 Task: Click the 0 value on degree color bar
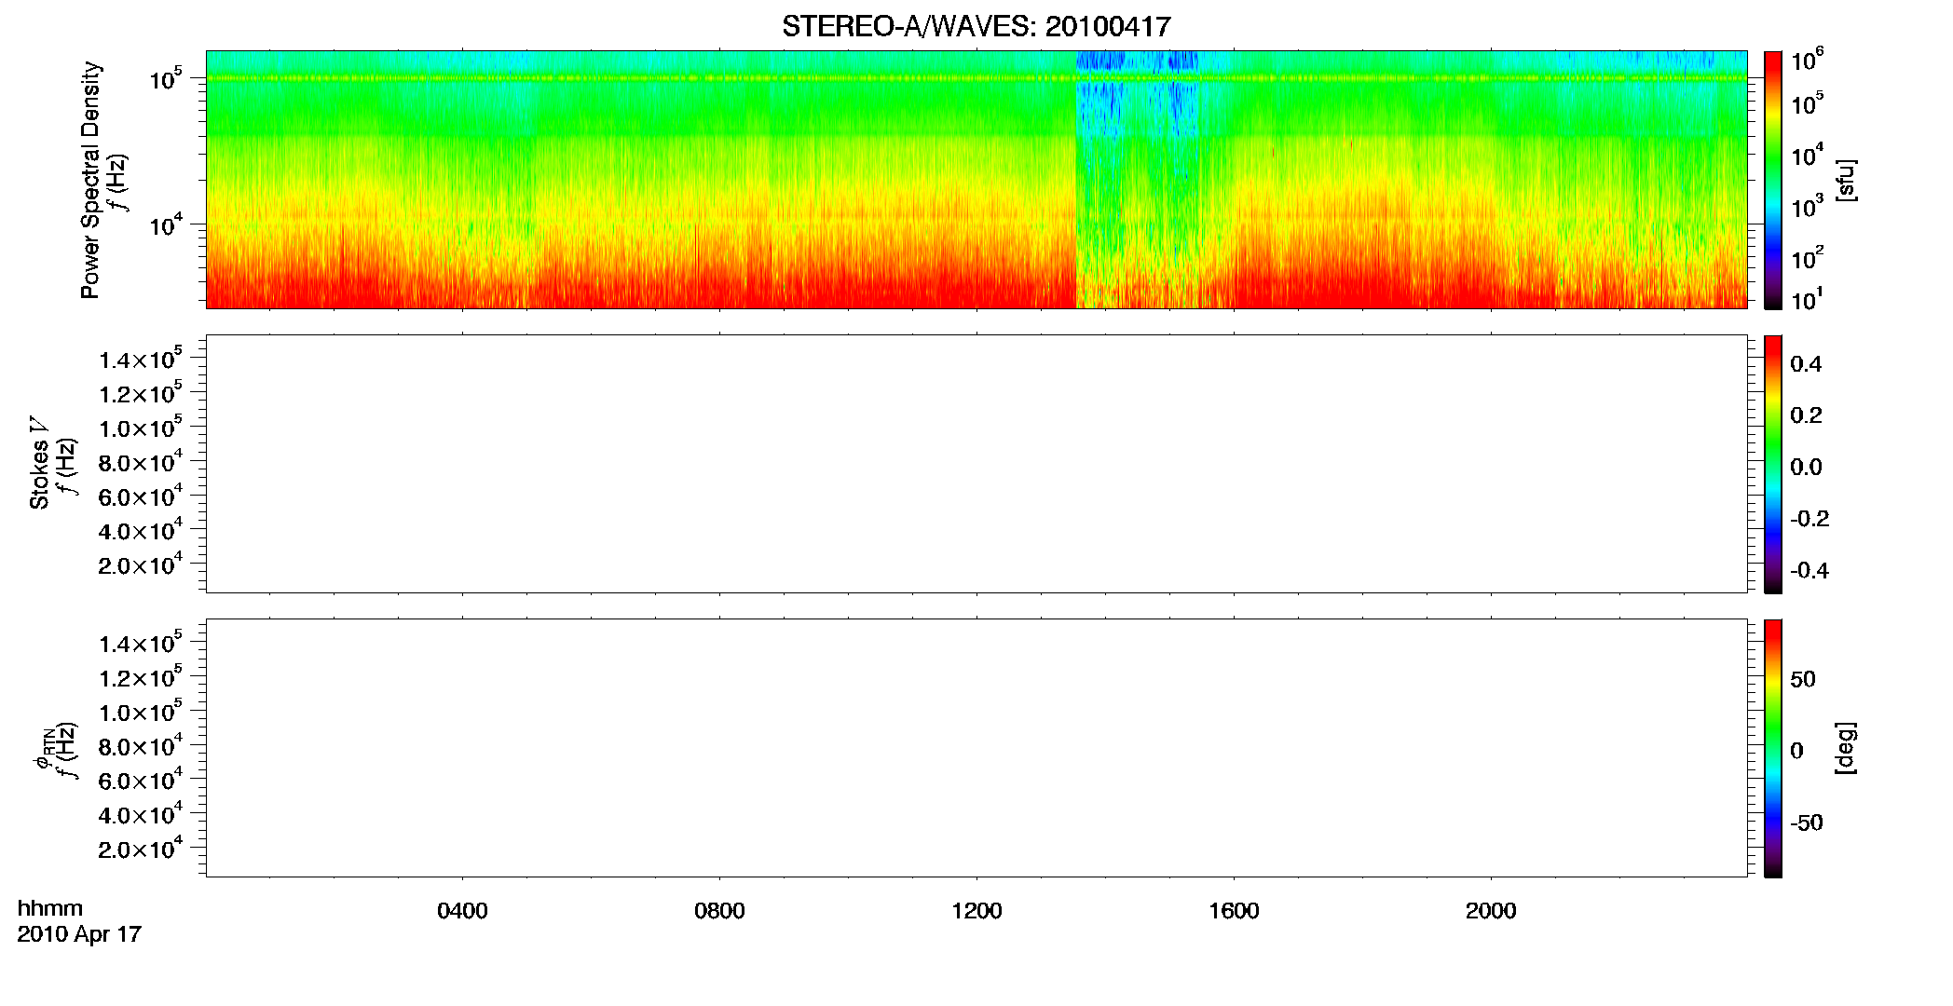tap(1797, 751)
